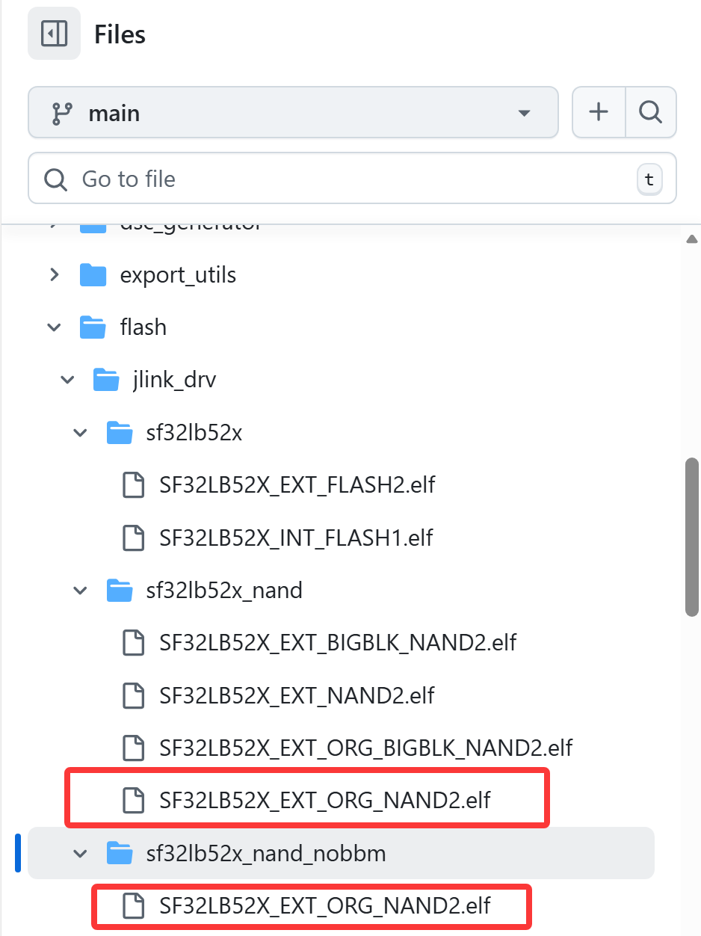Collapse the Files side panel icon
Viewport: 701px width, 936px height.
[x=54, y=34]
